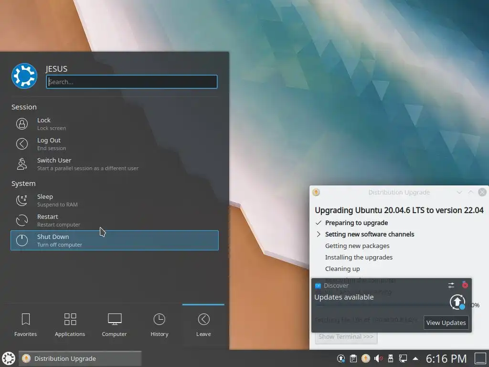Viewport: 489px width, 367px height.
Task: Click the Setting new software channels step
Action: pyautogui.click(x=370, y=234)
